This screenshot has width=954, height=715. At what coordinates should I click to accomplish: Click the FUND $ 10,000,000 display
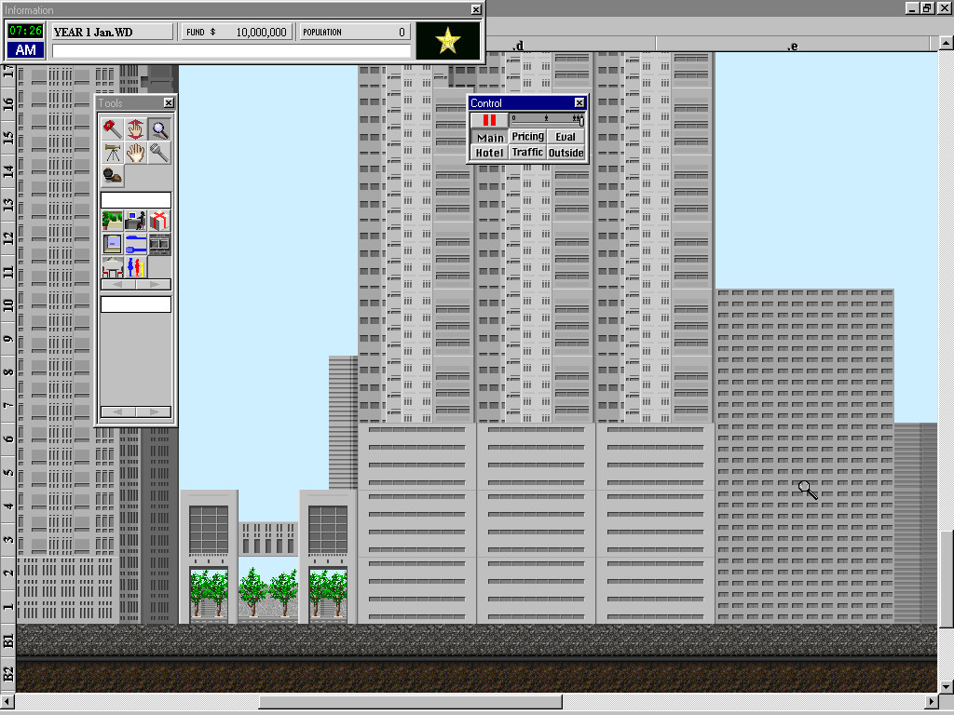[x=237, y=33]
